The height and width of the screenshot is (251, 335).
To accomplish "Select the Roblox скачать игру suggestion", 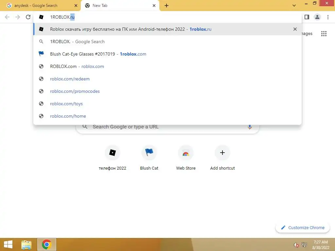I will (168, 29).
